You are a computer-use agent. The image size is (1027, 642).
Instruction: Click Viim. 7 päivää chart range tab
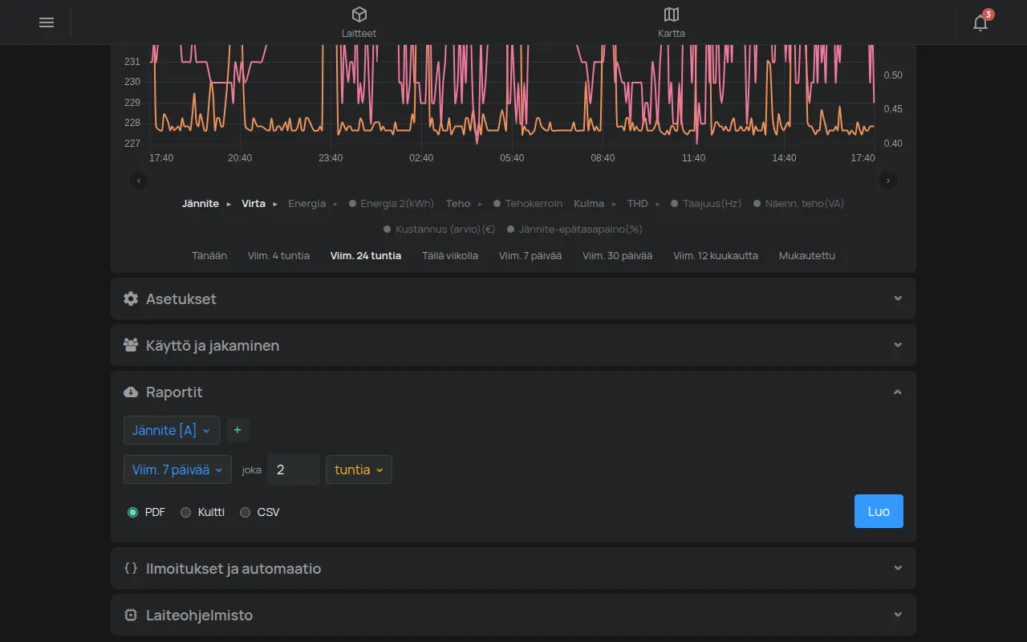coord(530,256)
